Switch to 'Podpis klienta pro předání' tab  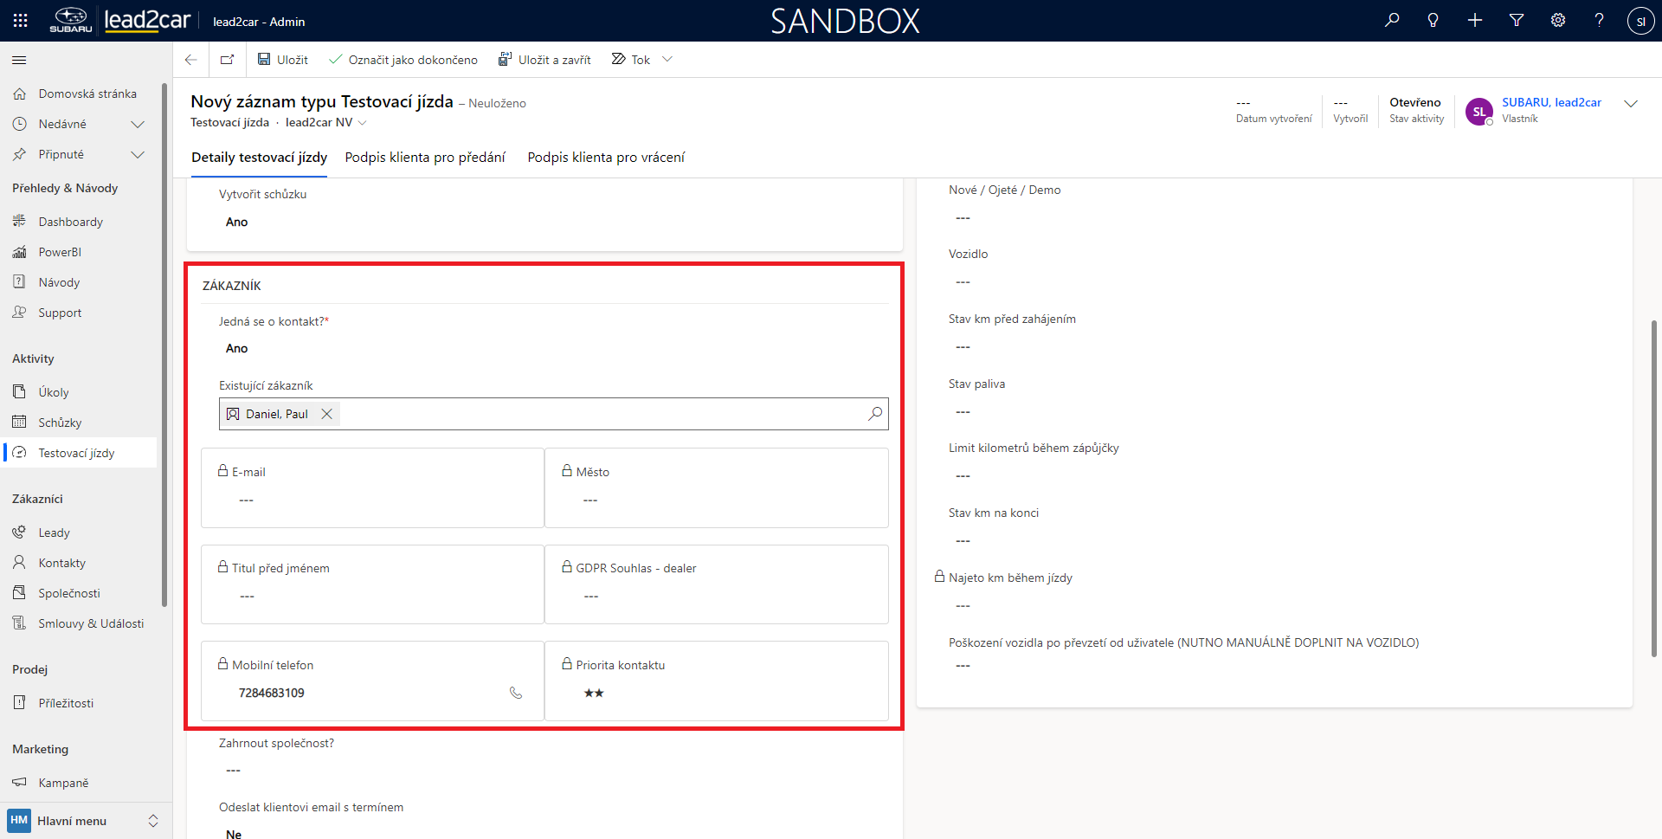pos(425,158)
